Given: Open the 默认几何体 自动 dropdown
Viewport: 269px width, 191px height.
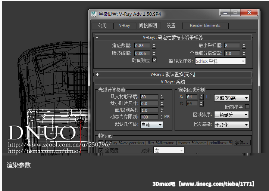Looking at the screenshot, I should (x=151, y=124).
